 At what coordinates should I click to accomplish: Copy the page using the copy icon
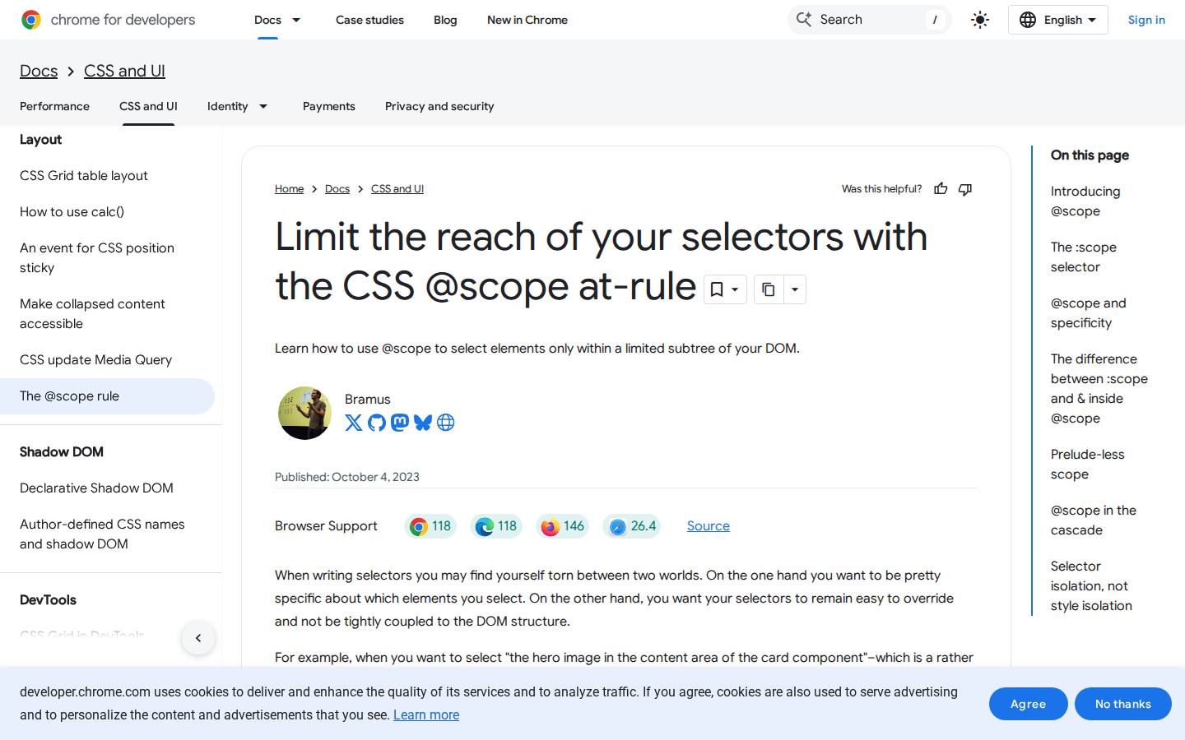pos(769,289)
